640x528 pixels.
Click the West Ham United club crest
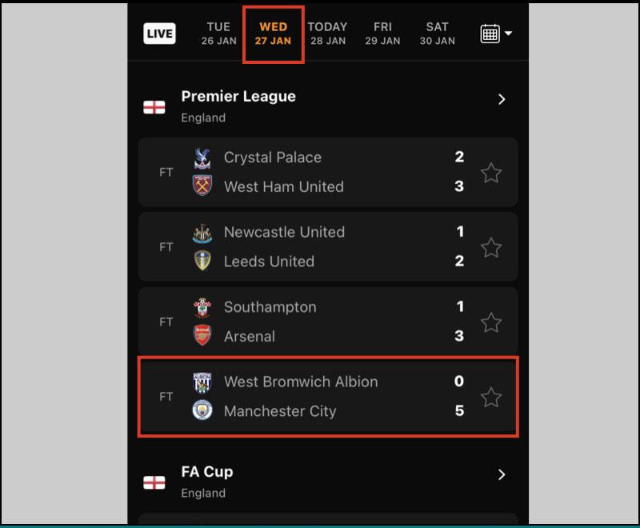(x=202, y=186)
